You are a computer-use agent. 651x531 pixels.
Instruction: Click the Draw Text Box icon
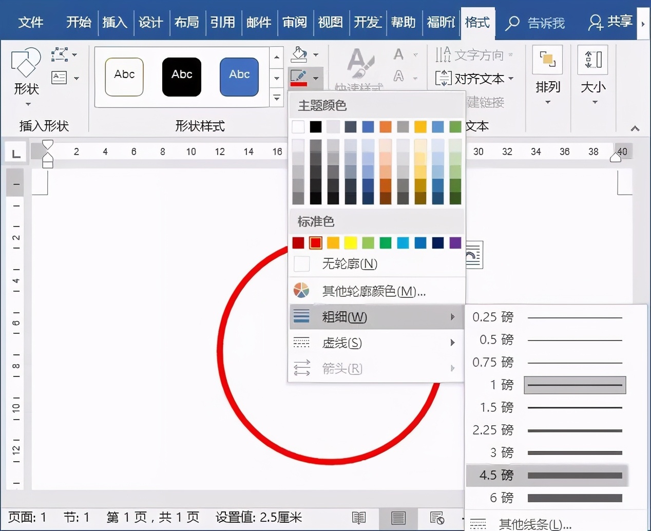coord(60,78)
